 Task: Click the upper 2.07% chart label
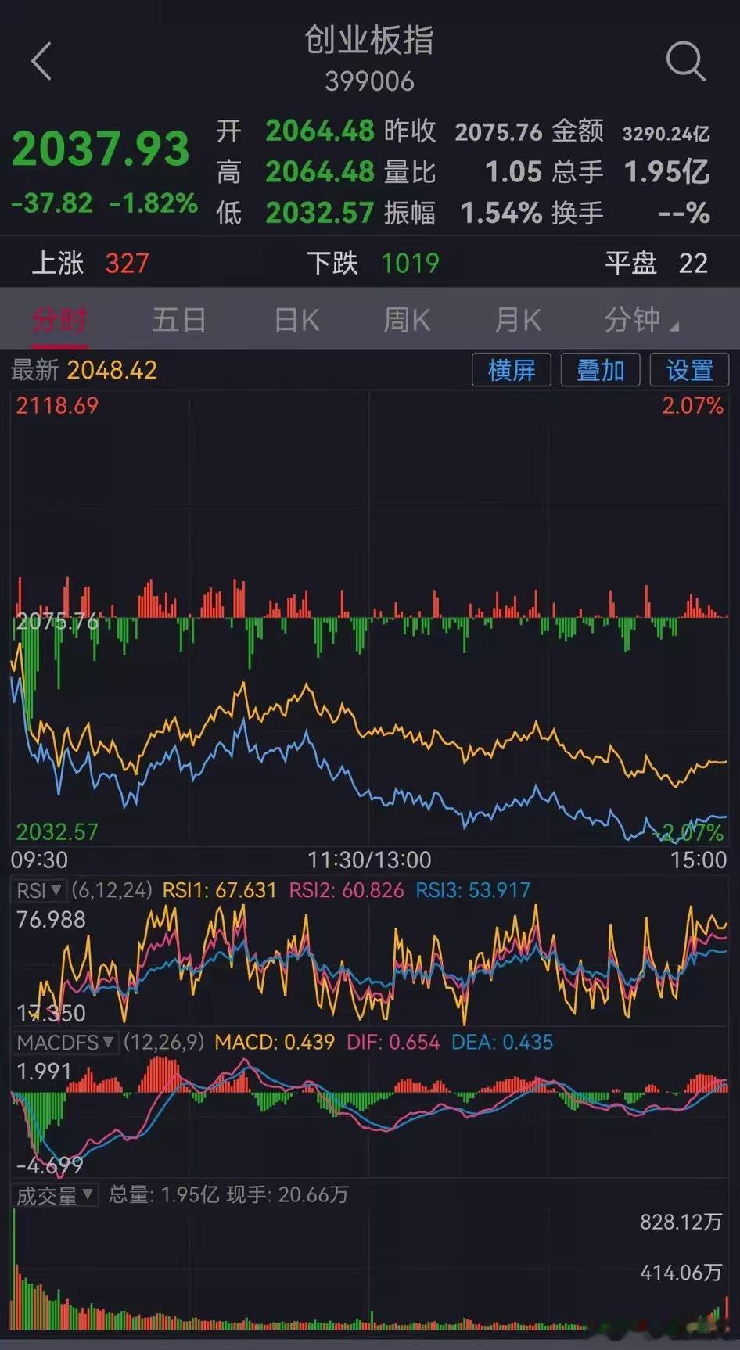coord(692,405)
